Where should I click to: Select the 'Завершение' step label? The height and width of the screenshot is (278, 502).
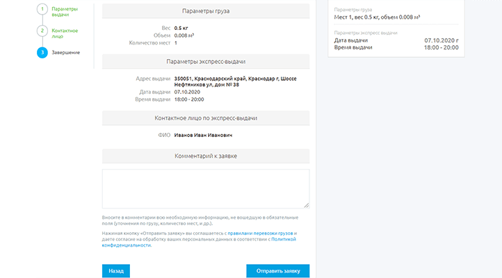65,53
